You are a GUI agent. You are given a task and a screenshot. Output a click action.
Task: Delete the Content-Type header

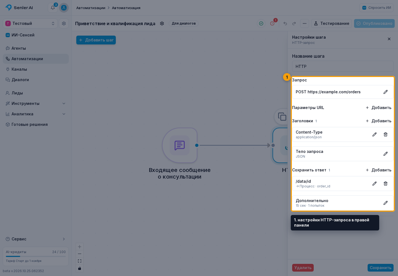pyautogui.click(x=386, y=134)
